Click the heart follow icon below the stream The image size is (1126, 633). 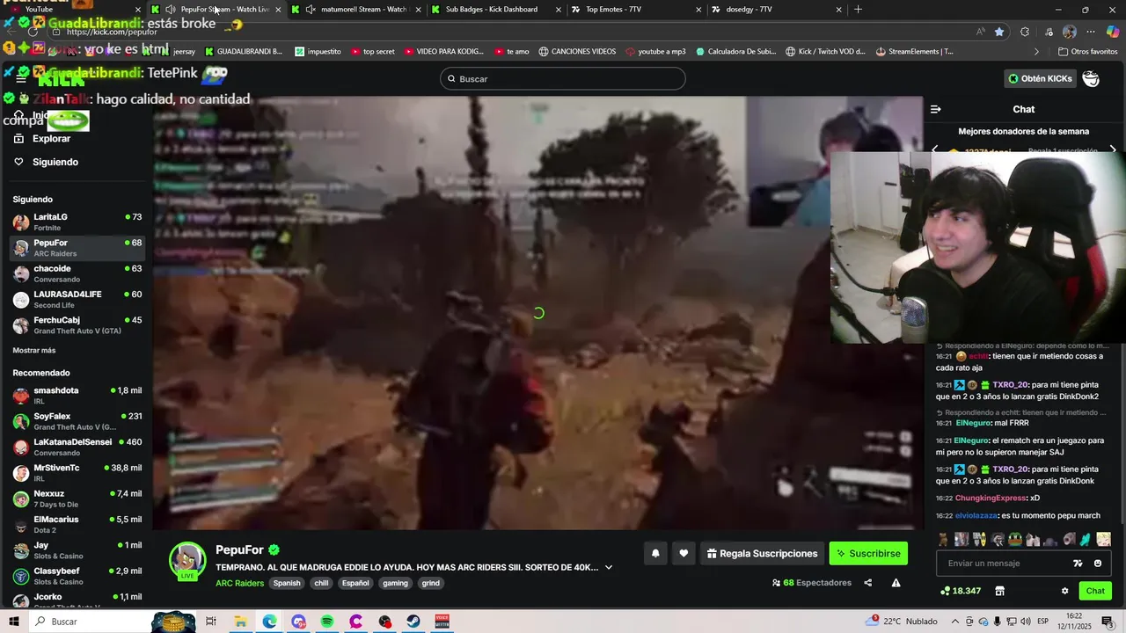tap(684, 553)
